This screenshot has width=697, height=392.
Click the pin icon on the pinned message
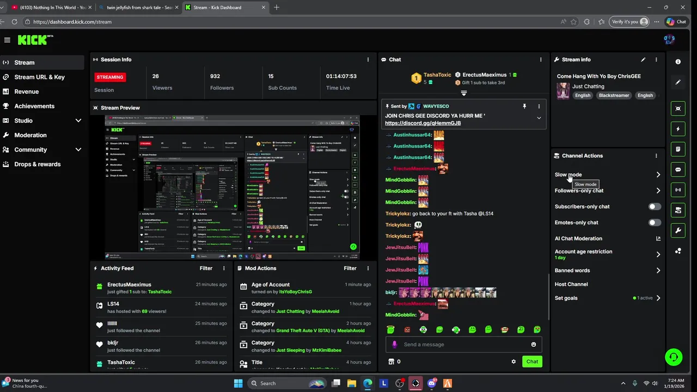click(x=524, y=107)
